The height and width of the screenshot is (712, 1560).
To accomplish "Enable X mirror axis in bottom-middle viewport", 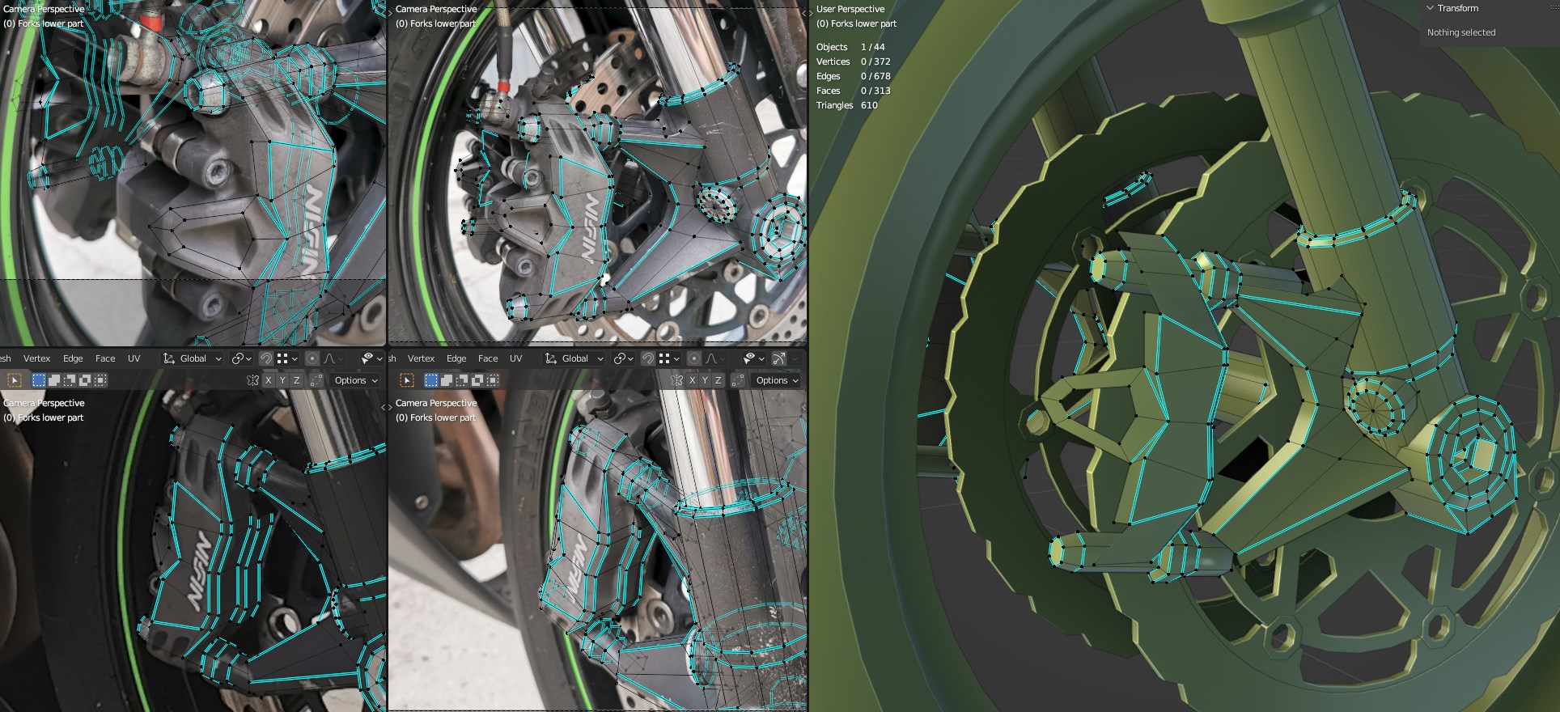I will [692, 380].
